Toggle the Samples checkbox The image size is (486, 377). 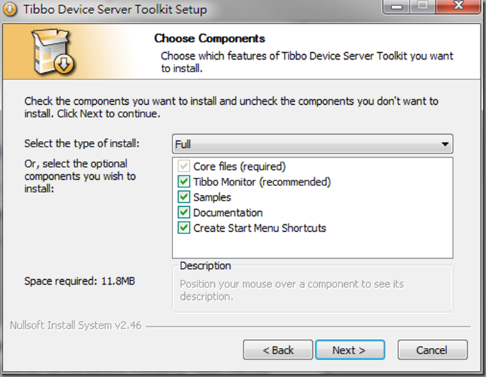pos(184,197)
